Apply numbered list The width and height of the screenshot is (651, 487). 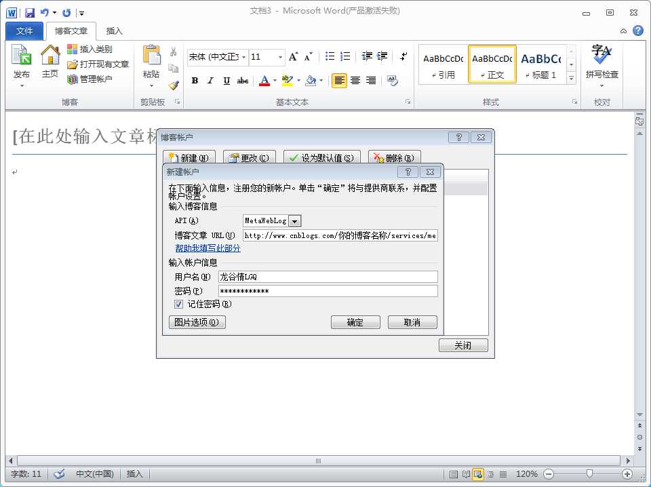(345, 56)
